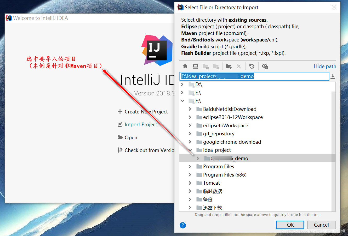348x236 pixels.
Task: Click the path input field
Action: point(254,76)
